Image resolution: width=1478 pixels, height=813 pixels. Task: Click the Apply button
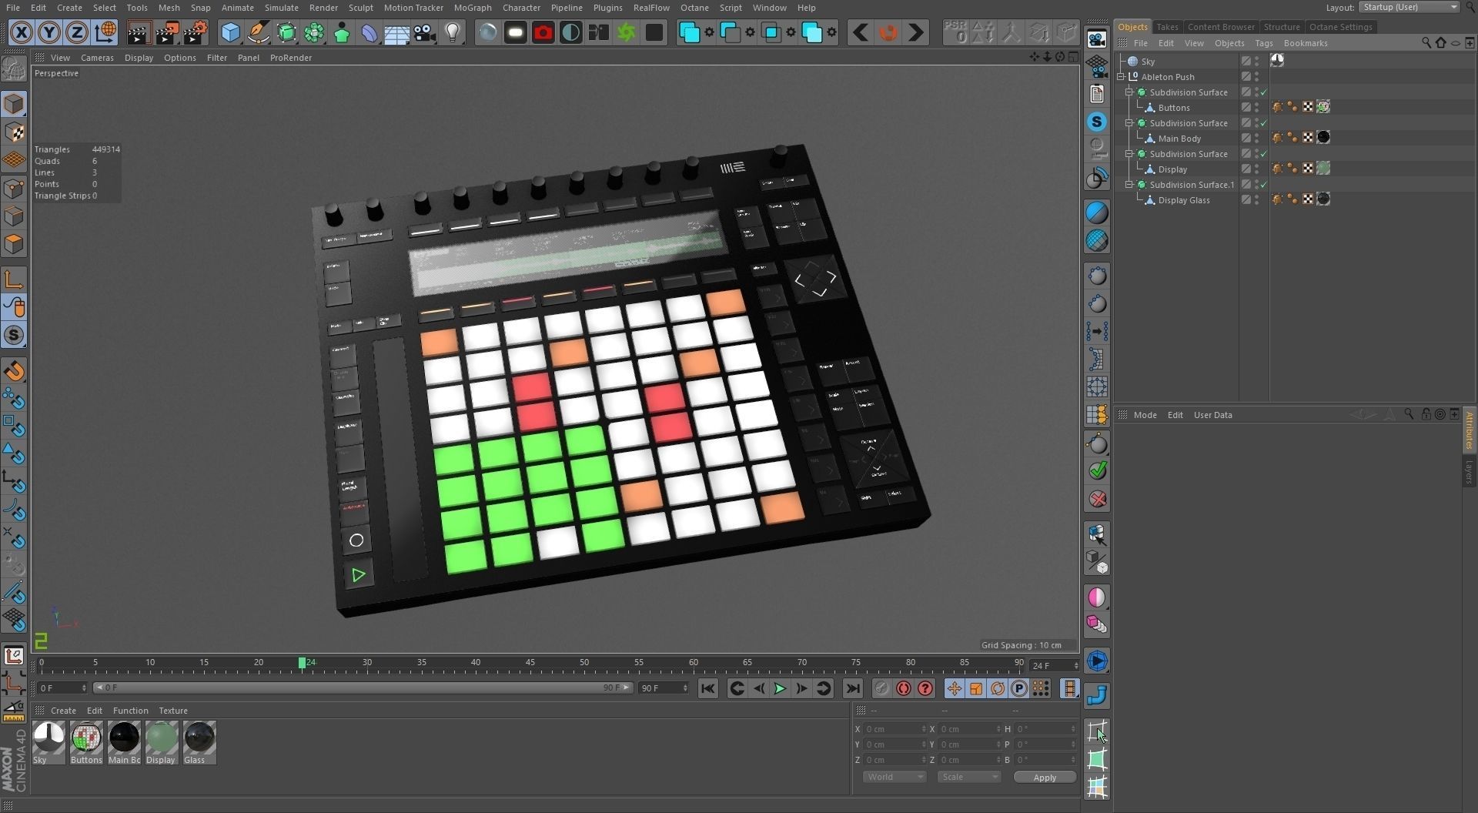[1045, 778]
